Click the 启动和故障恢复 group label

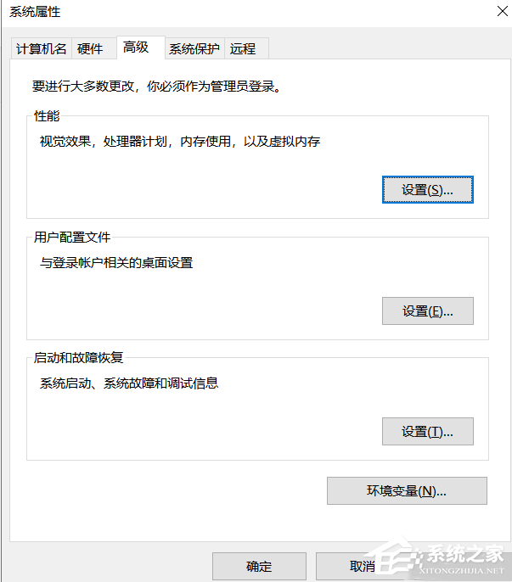[x=78, y=358]
